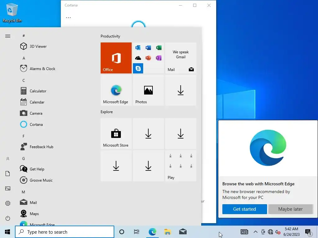Click the muted volume tray icon
Screen dimensions: 318x238
coord(278,232)
